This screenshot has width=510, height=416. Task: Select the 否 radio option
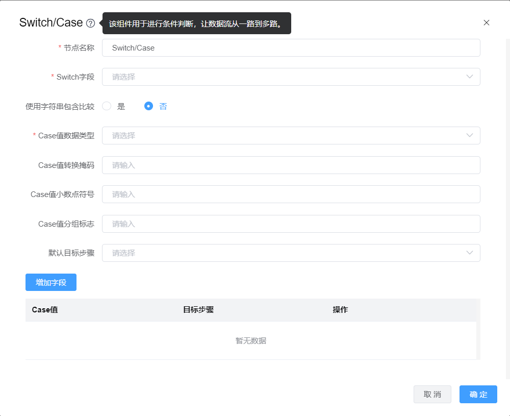coord(149,106)
